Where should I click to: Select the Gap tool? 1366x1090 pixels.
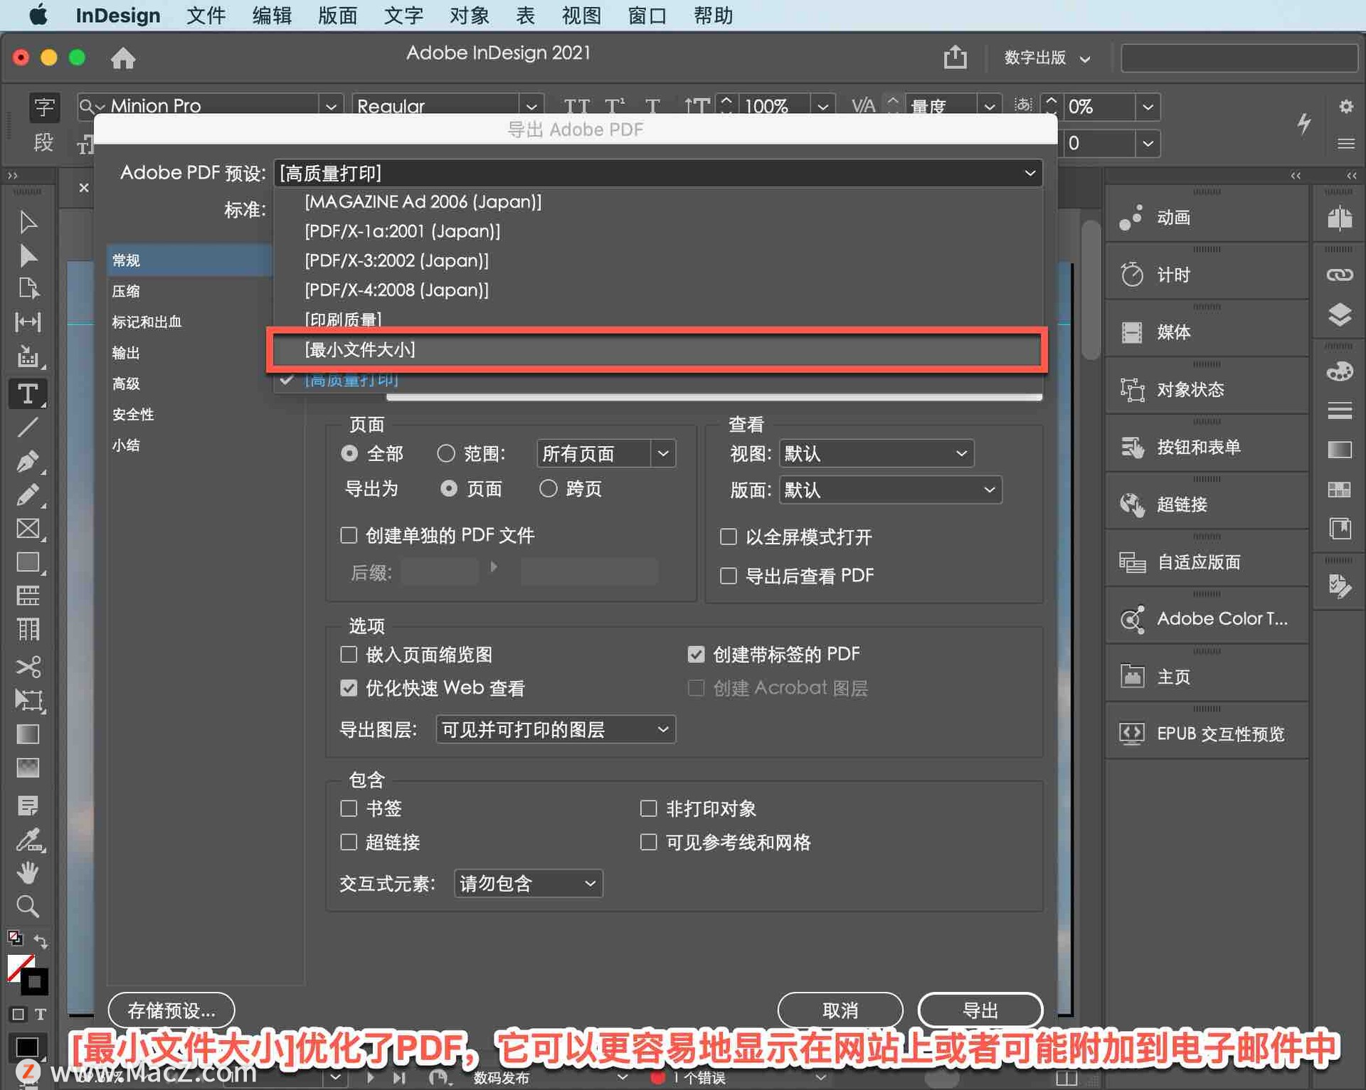click(x=28, y=322)
